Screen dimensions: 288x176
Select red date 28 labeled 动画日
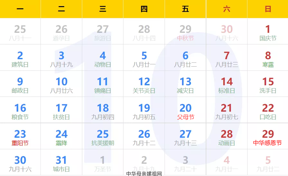pos(227,136)
